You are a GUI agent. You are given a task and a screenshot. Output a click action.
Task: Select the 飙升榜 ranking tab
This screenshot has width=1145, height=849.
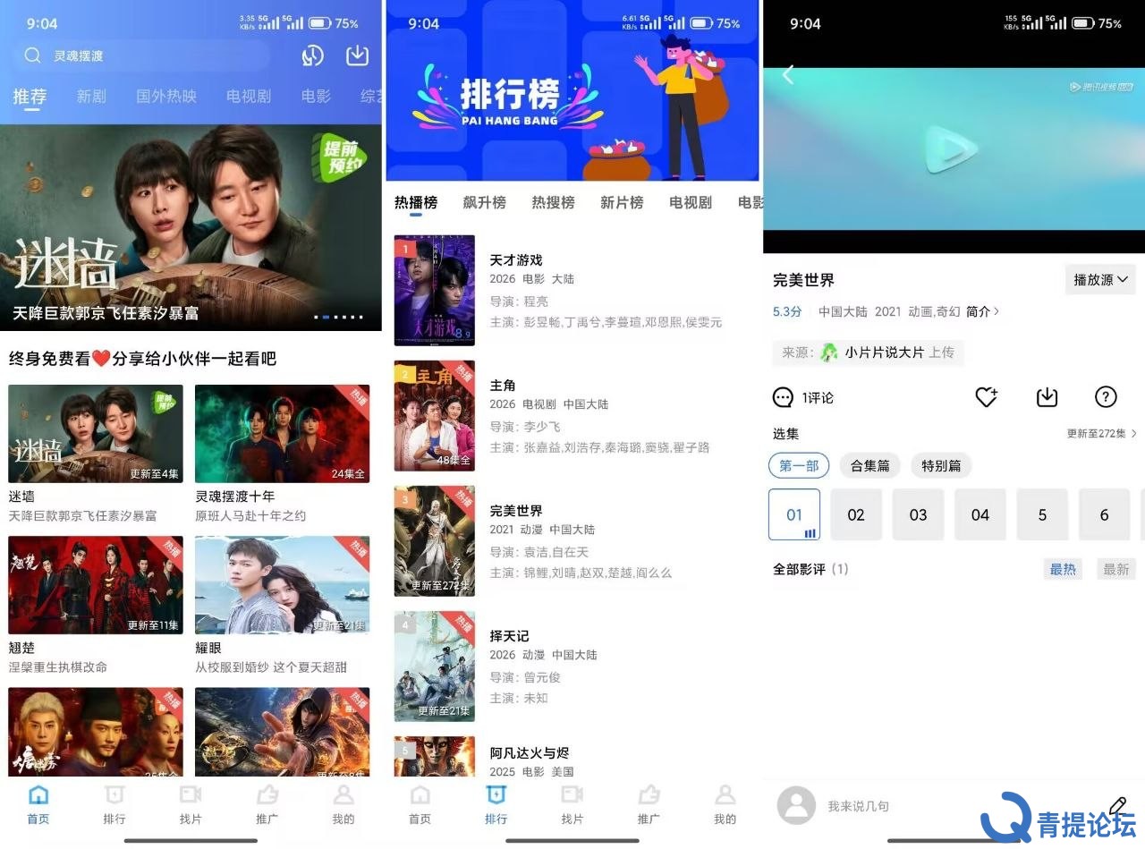(x=485, y=203)
